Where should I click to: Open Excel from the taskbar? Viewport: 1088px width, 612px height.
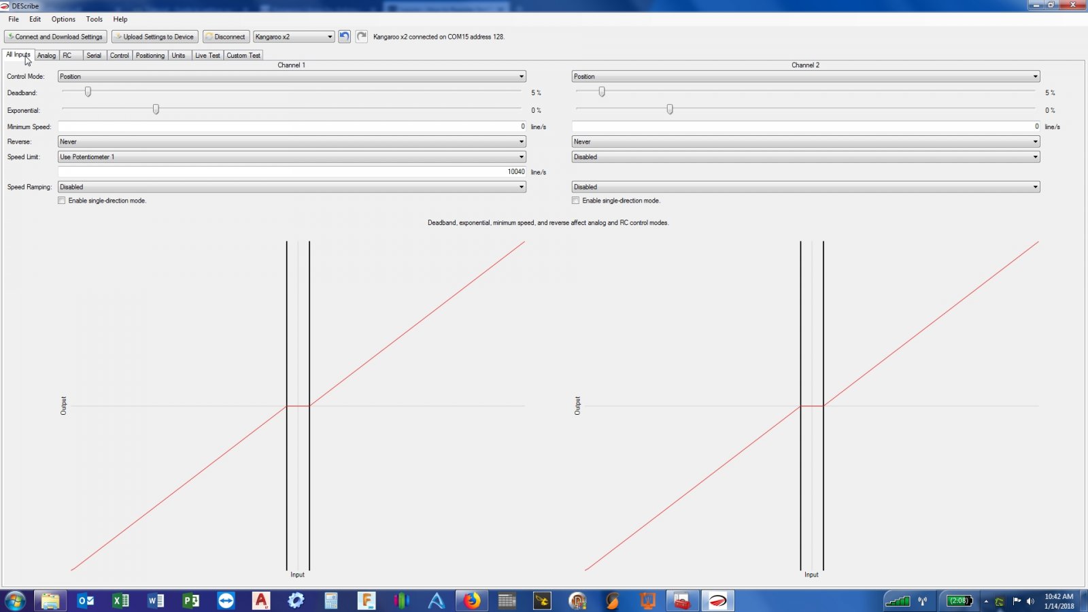click(x=120, y=600)
